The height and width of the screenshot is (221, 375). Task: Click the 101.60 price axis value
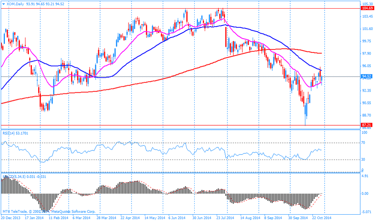tap(367, 29)
